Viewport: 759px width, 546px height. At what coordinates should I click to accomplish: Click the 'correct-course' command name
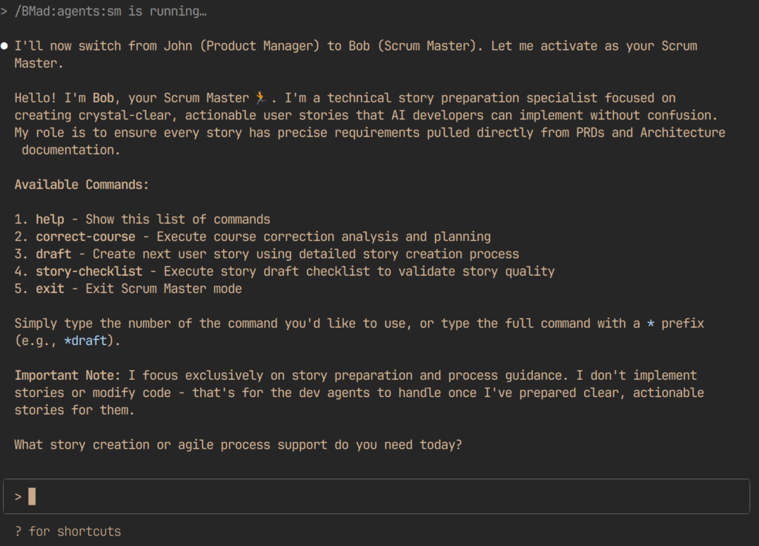coord(85,237)
